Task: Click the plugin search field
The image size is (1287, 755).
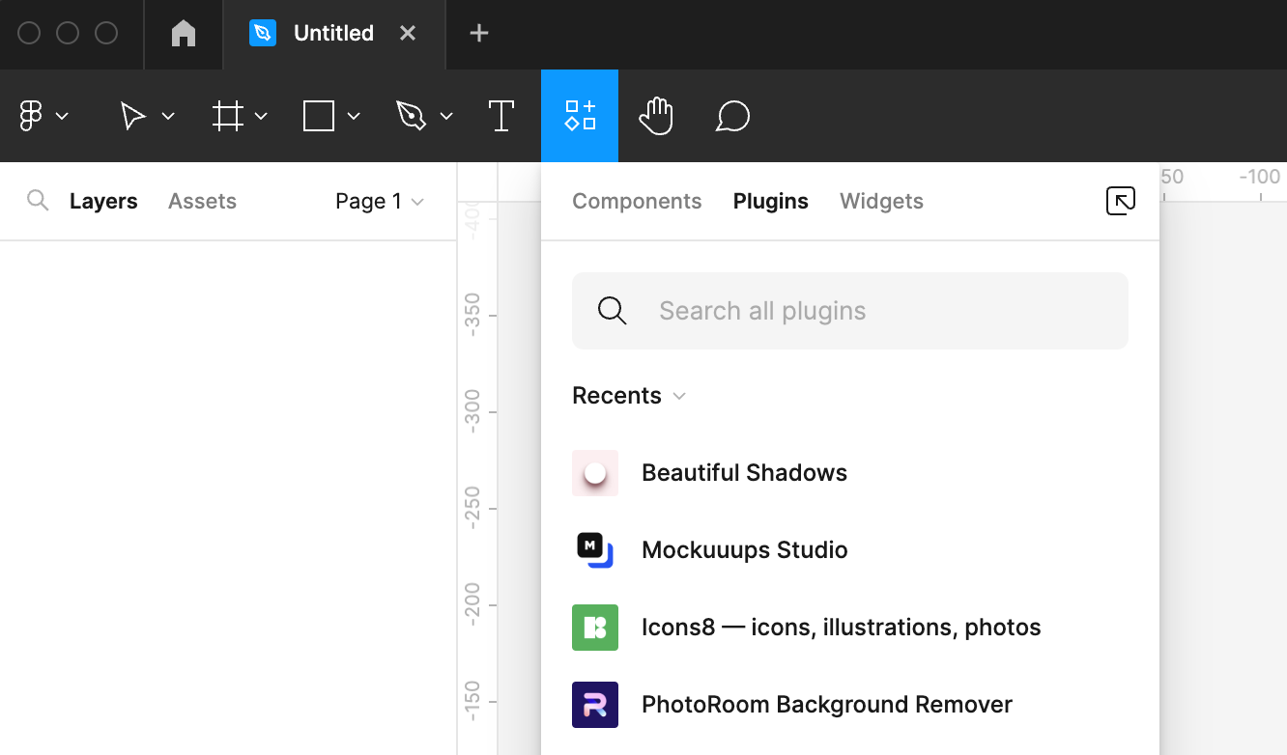Action: click(850, 311)
